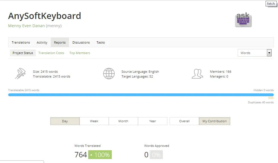Screen dimensions: 278x163
Task: Click the globe languages icon
Action: pos(109,74)
